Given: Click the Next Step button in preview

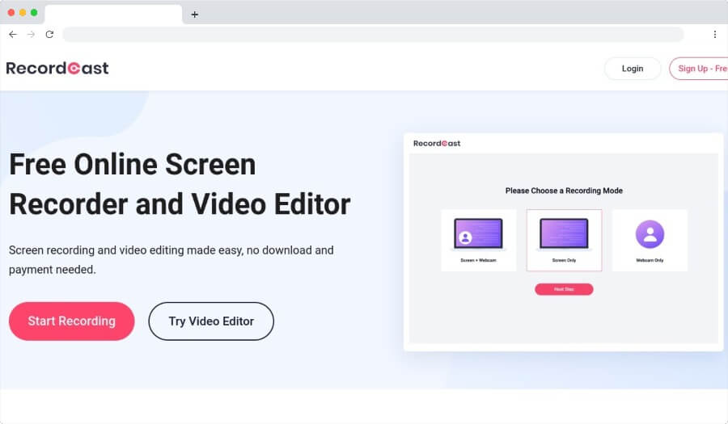Looking at the screenshot, I should 564,289.
